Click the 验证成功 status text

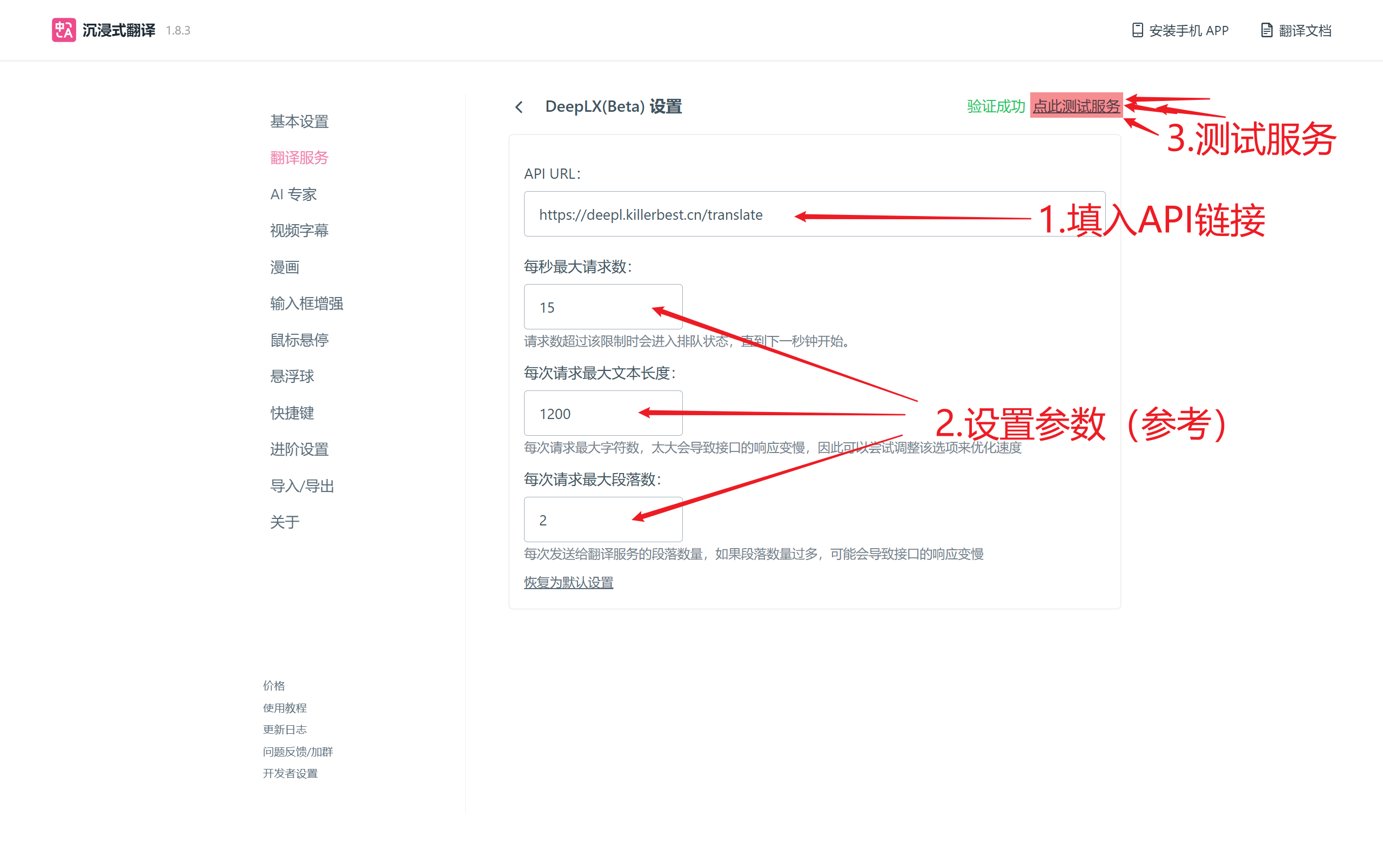tap(996, 106)
